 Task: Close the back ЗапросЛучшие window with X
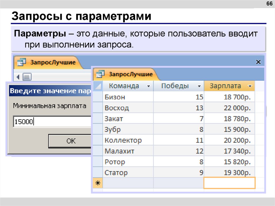(x=258, y=62)
